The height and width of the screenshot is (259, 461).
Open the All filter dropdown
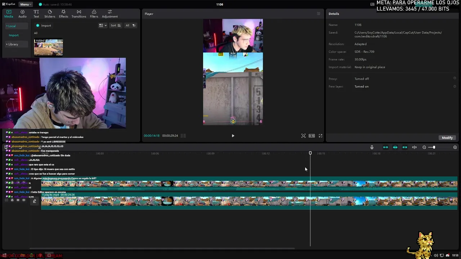pyautogui.click(x=130, y=26)
